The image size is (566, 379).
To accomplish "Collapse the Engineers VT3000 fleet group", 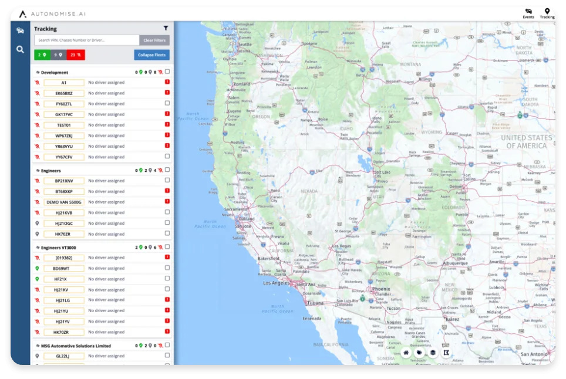I will tap(38, 248).
